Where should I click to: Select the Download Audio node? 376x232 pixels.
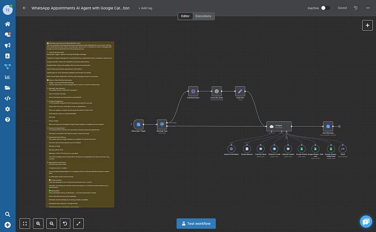tap(193, 91)
